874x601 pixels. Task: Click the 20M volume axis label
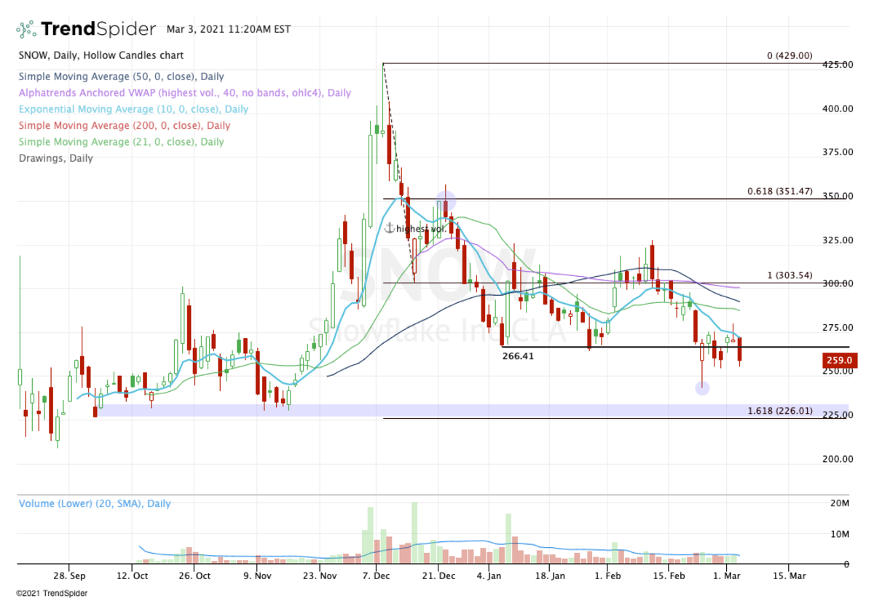coord(840,503)
